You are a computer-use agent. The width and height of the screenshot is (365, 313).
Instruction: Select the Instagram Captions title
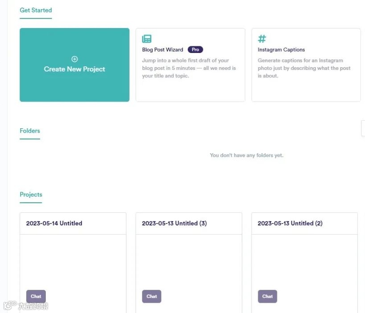281,49
